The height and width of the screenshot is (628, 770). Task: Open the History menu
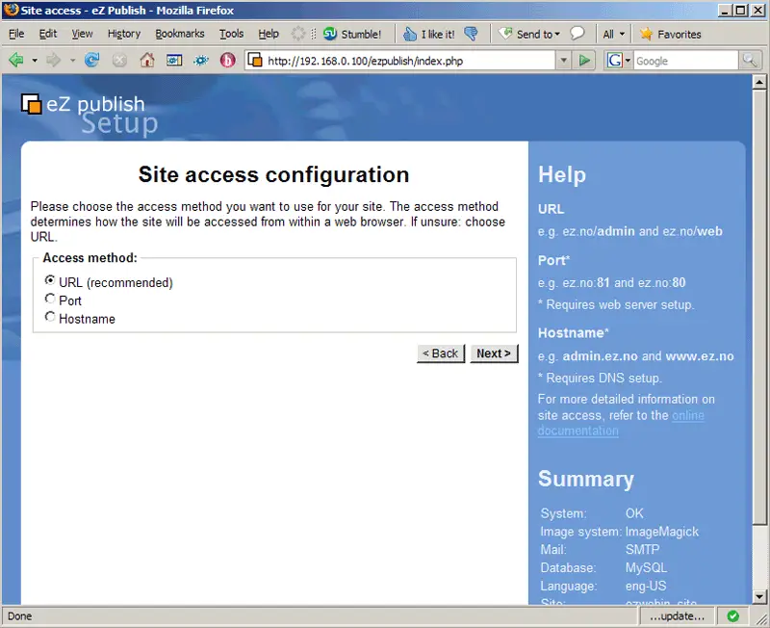pos(124,34)
